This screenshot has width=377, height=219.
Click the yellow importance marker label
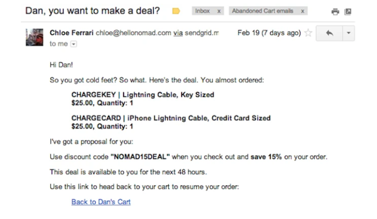click(x=176, y=11)
